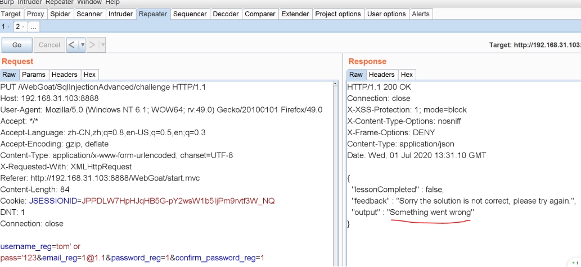This screenshot has width=581, height=267.
Task: Switch Response view to Hex tab
Action: pyautogui.click(x=407, y=75)
